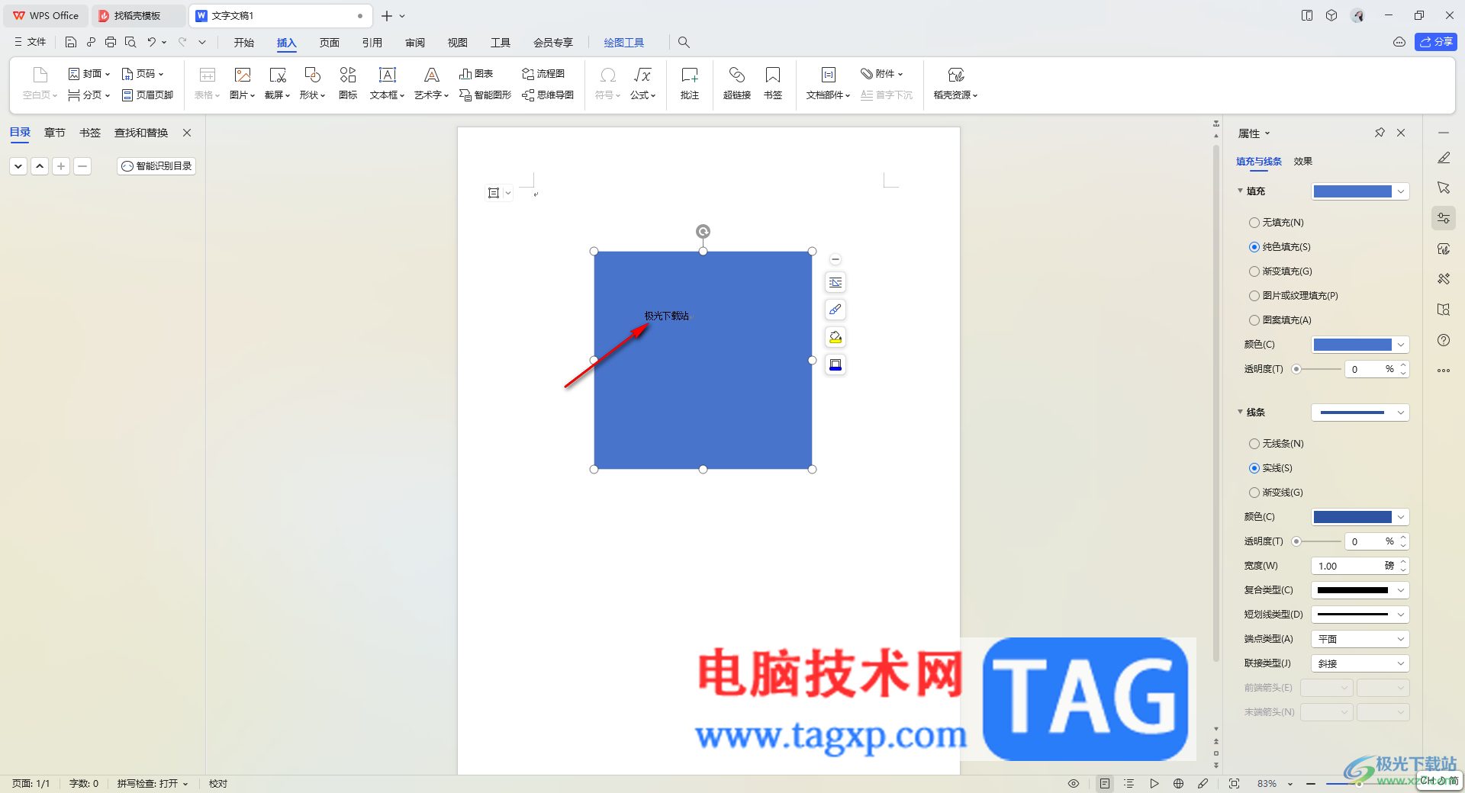Open the fill 颜色(C) color swatch
This screenshot has width=1465, height=793.
point(1360,345)
